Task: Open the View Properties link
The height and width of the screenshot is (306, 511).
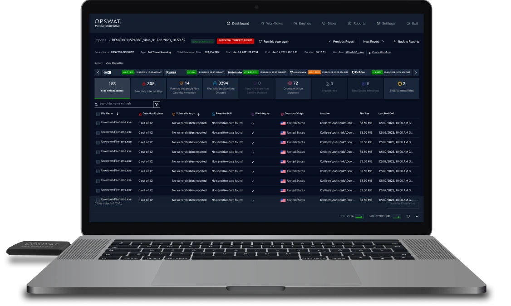Action: coord(114,63)
